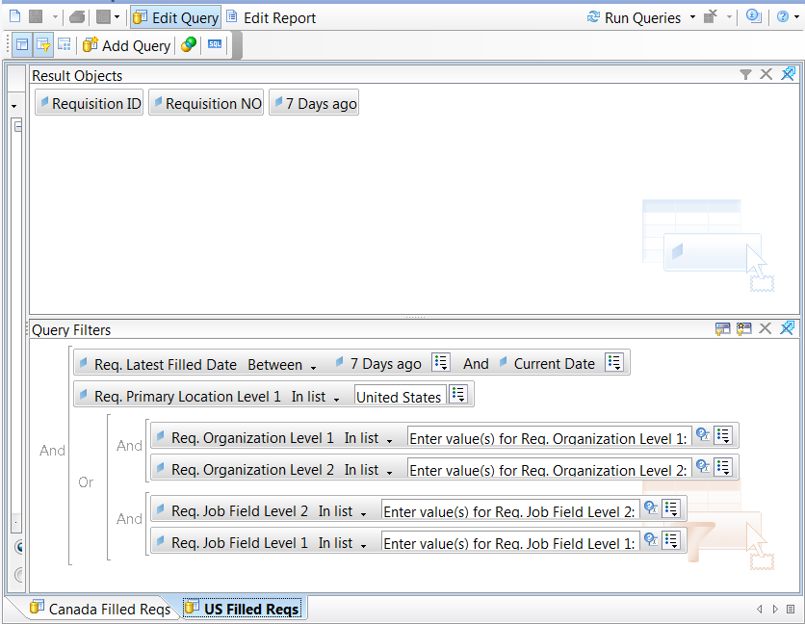
Task: Click the Purge Data icon
Action: click(x=711, y=17)
